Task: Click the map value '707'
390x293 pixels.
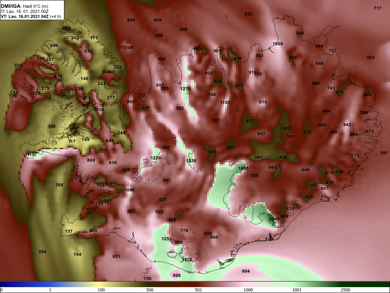Action: (333, 50)
